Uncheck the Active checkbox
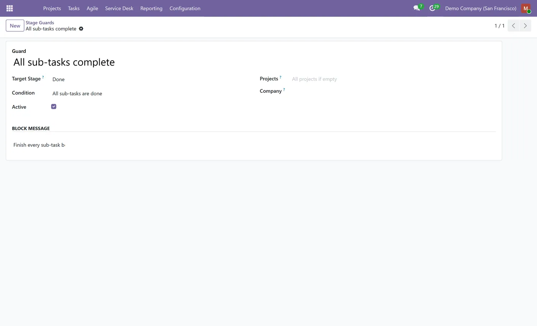The width and height of the screenshot is (537, 326). (x=54, y=106)
